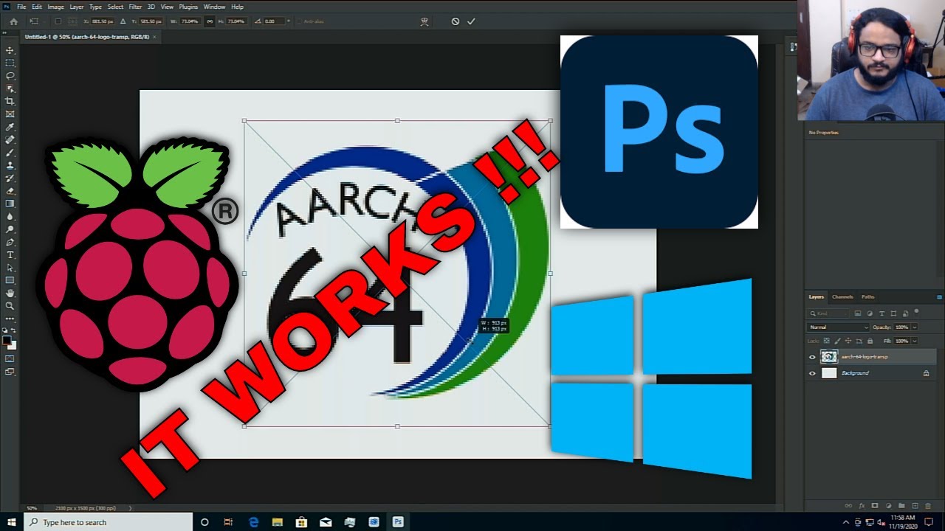The image size is (945, 531).
Task: Select the Lasso tool
Action: [10, 75]
